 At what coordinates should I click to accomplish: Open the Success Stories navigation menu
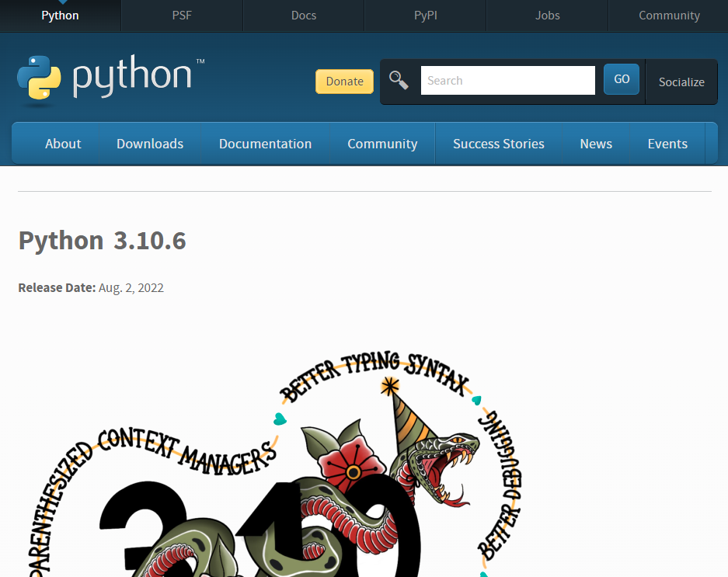click(499, 144)
